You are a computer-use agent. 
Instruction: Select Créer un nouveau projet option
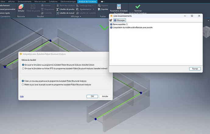point(23,81)
